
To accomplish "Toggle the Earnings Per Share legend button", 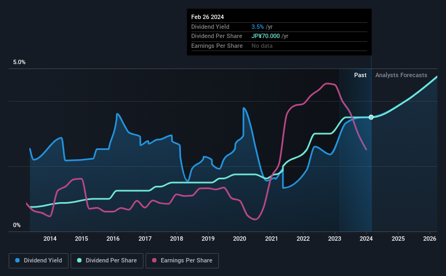I will point(182,261).
